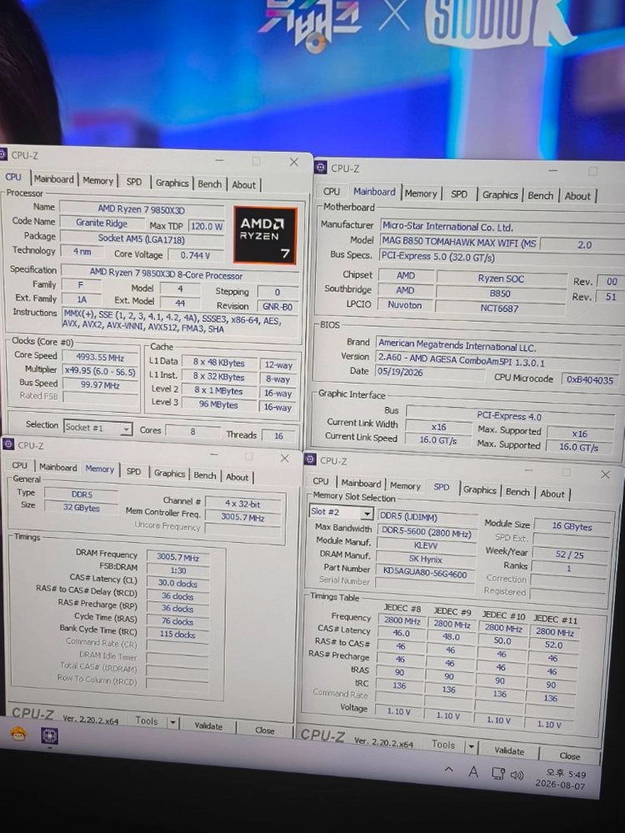Click motherboard model MAG B850 TOMAHAWK MAX WIFI

459,242
